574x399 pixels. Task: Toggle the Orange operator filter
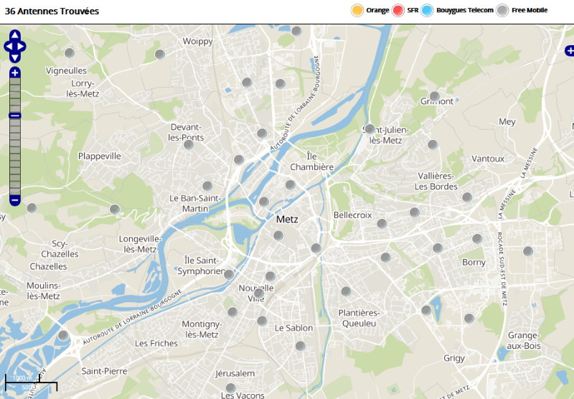[357, 10]
